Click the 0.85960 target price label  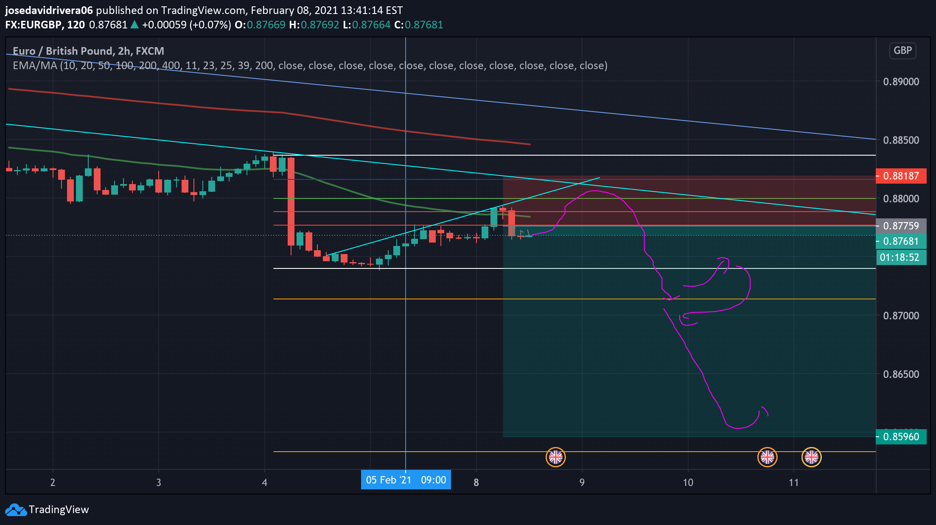[x=901, y=436]
